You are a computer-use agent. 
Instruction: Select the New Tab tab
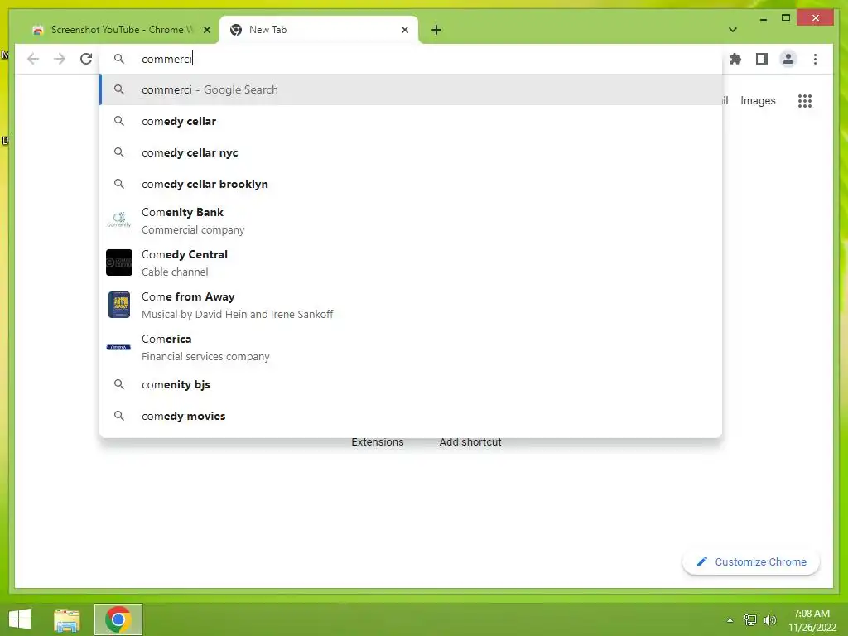(x=318, y=30)
